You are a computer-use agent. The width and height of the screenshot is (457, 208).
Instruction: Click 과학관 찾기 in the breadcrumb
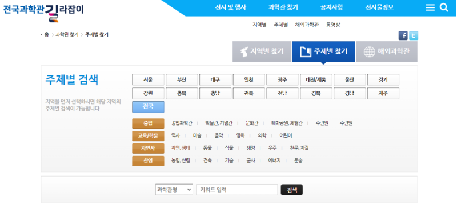click(67, 35)
